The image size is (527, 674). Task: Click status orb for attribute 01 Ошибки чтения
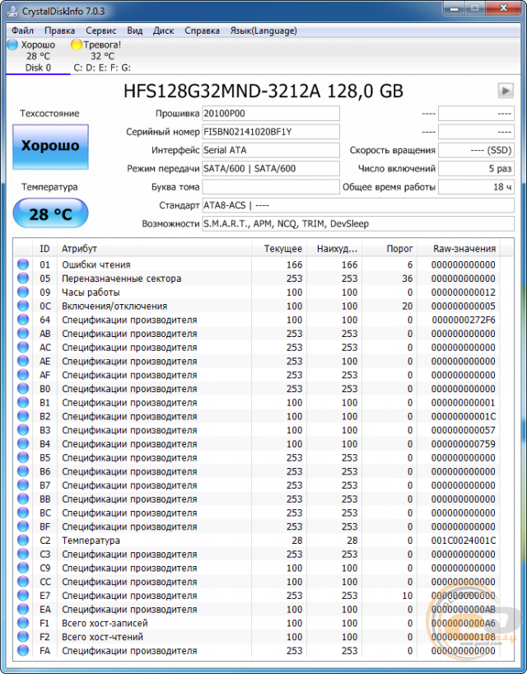point(23,264)
